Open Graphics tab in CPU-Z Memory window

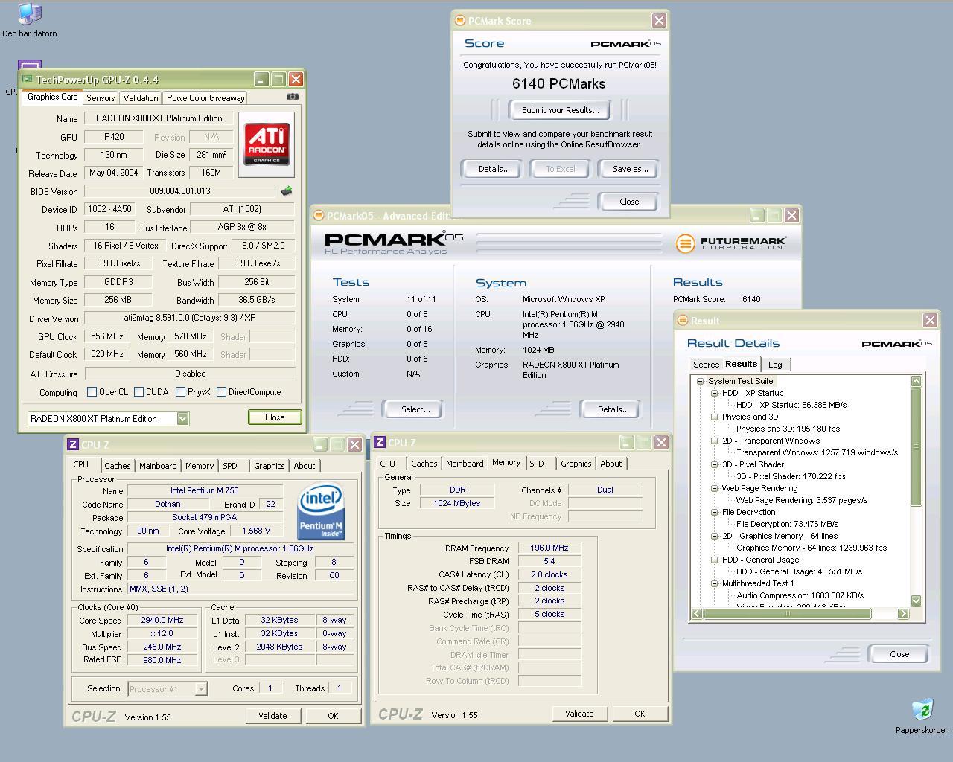tap(576, 464)
